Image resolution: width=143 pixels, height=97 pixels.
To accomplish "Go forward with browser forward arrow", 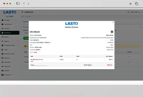I will [28, 4].
